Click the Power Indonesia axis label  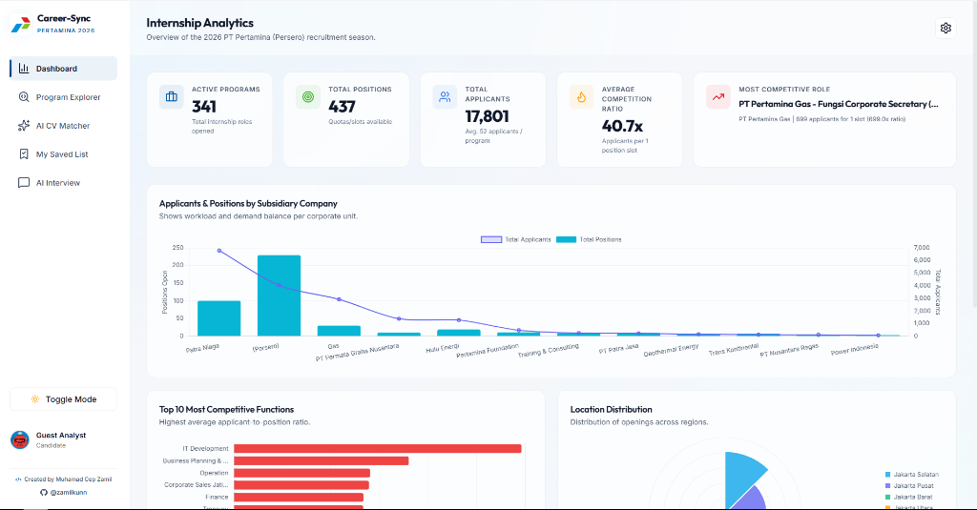(855, 349)
